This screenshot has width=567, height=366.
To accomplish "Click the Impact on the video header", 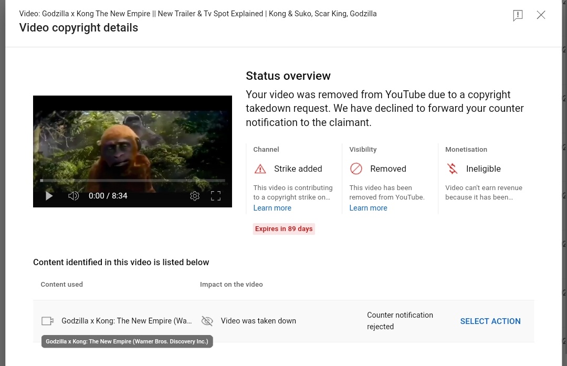I will tap(232, 284).
